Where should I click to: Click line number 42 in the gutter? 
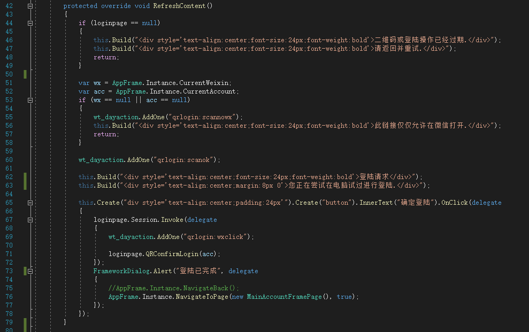[x=9, y=6]
